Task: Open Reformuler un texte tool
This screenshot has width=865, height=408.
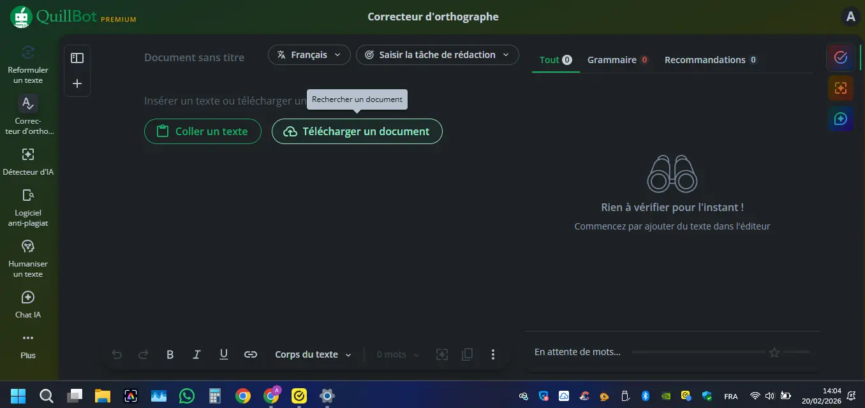Action: pyautogui.click(x=28, y=64)
